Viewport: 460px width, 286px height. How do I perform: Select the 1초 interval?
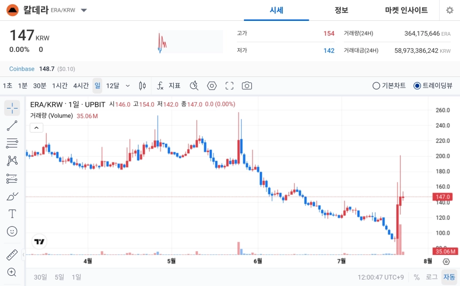7,86
